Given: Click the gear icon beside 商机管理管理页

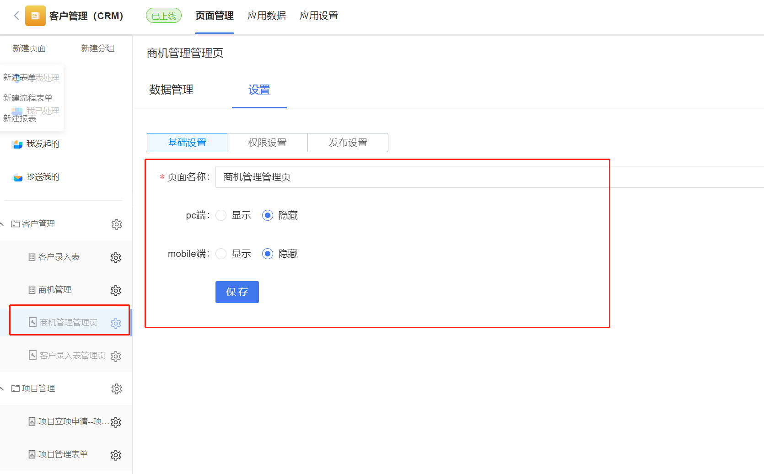Looking at the screenshot, I should coord(116,323).
